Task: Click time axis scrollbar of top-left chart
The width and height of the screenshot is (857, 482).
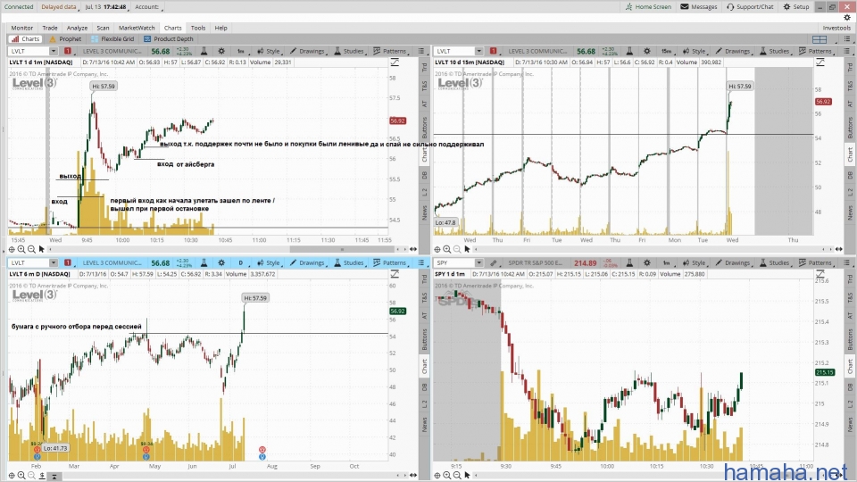Action: click(x=342, y=249)
